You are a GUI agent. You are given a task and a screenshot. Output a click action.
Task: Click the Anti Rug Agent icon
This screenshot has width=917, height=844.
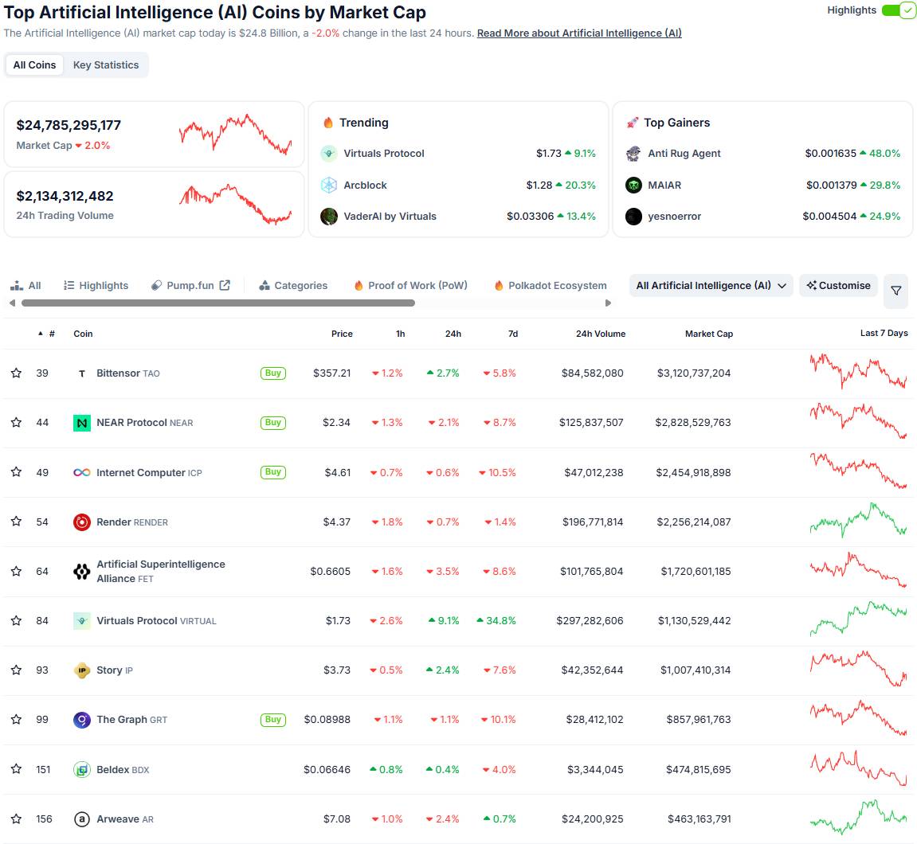[x=633, y=154]
